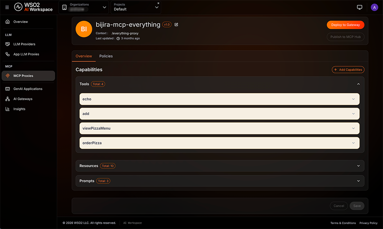Expand the orderPizza tool row
Screen dimensions: 383x229
pos(219,143)
